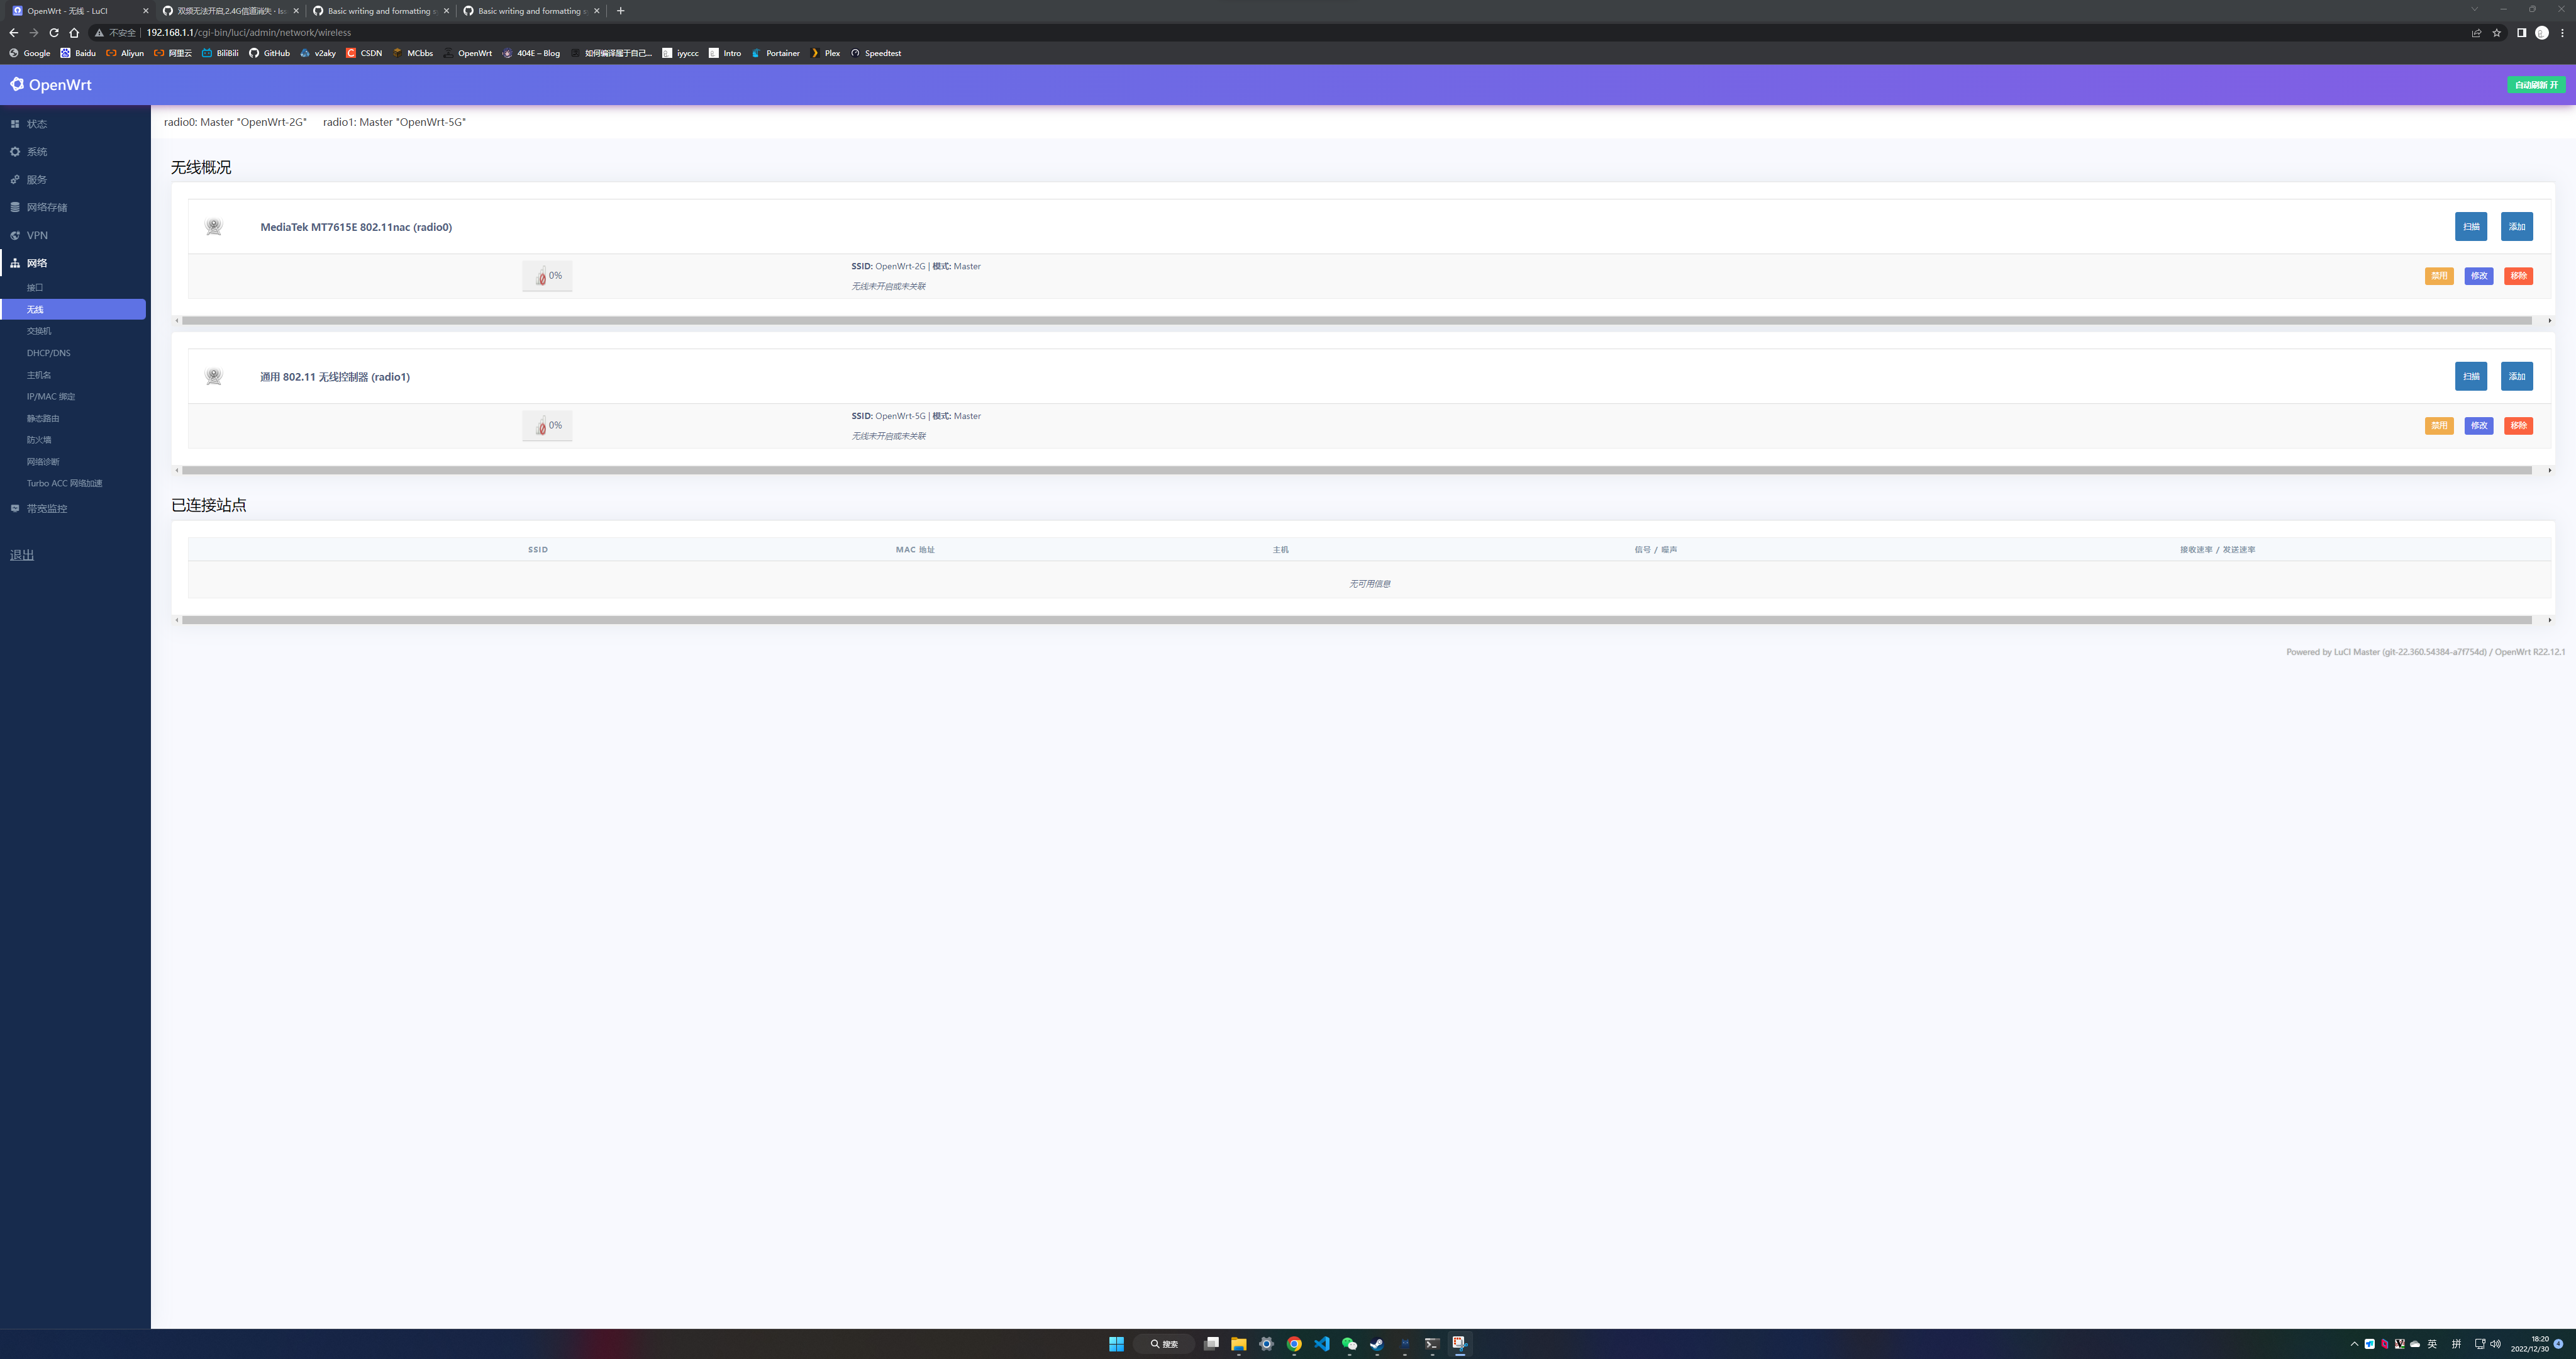Disable the OpenWrt-2G wireless network
Viewport: 2576px width, 1359px height.
[x=2439, y=275]
